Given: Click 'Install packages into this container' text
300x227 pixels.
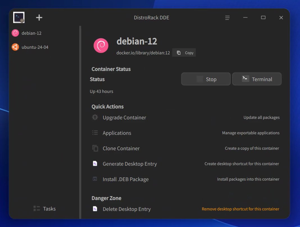Looking at the screenshot, I should point(248,179).
